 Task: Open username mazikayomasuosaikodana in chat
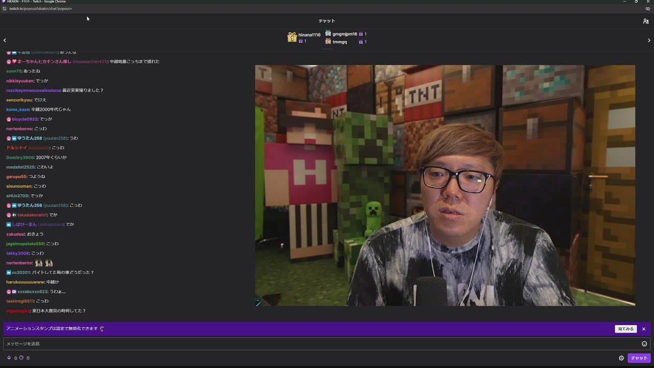[x=33, y=90]
